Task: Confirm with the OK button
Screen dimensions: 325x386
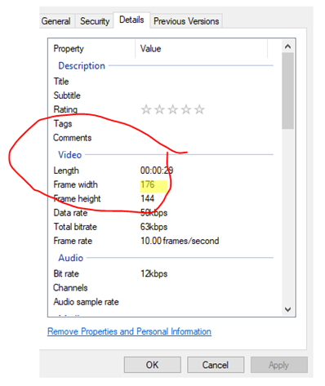Action: [153, 365]
